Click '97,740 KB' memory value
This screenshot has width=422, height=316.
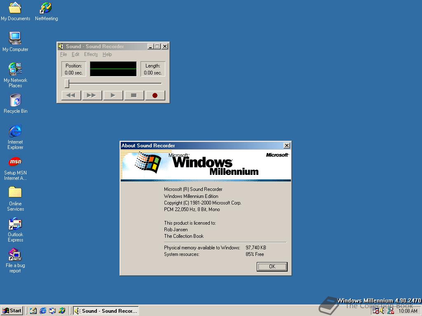(x=256, y=247)
